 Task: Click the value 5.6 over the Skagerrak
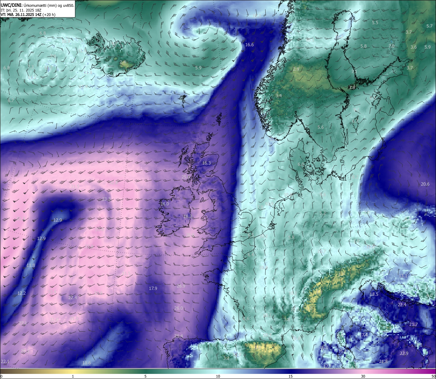pos(321,127)
